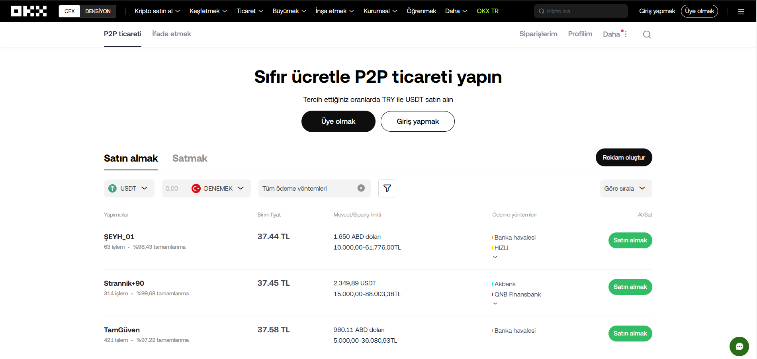The image size is (757, 359).
Task: Open the site search with the magnifier icon
Action: [x=647, y=34]
